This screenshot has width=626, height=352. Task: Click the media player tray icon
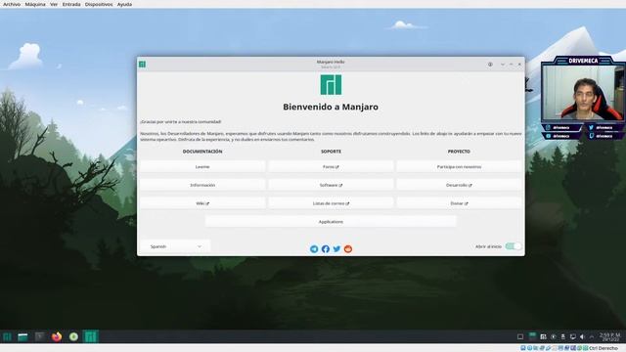click(x=554, y=336)
